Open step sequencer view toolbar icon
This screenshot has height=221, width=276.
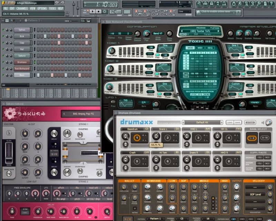pos(205,4)
